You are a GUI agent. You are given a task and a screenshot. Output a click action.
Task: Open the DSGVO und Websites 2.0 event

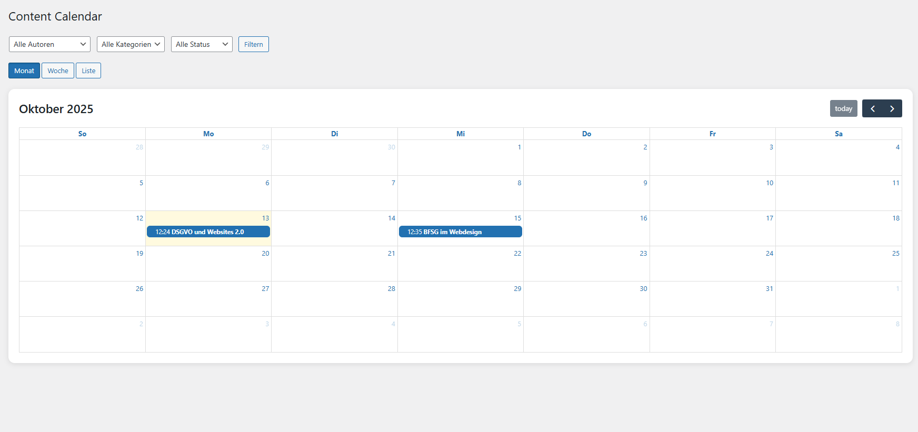click(x=208, y=232)
